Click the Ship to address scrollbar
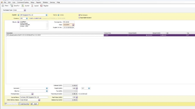Viewport: 195px width, 109px height. click(x=47, y=25)
